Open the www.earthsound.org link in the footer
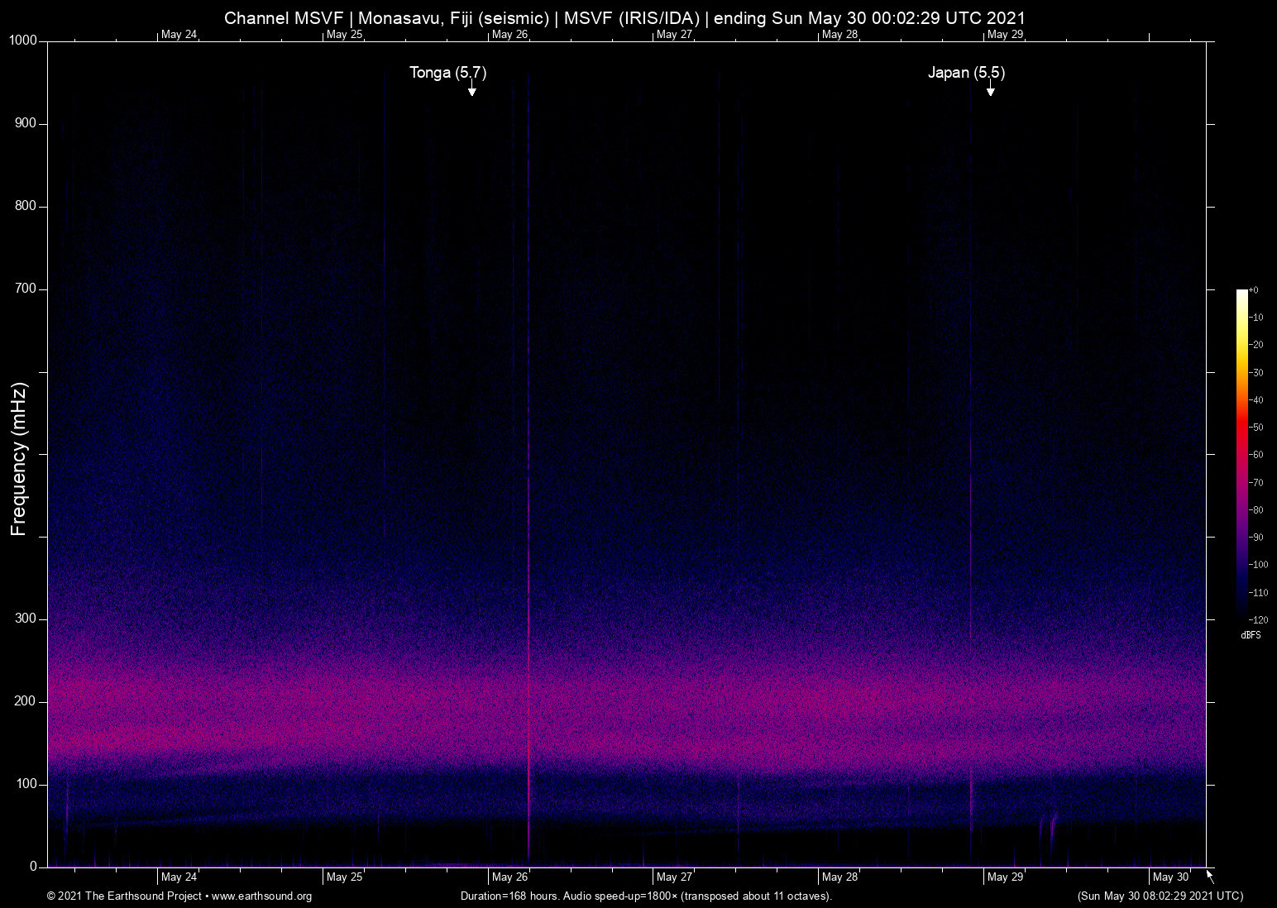Screen dimensions: 1277x908 [x=261, y=896]
